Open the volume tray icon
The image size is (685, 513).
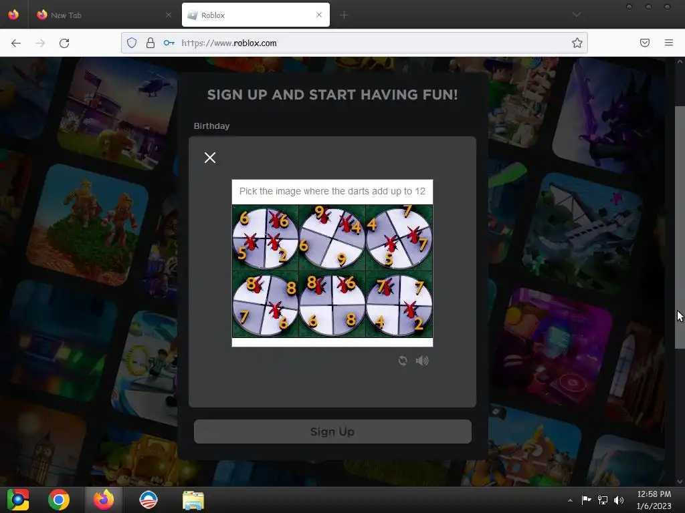click(x=619, y=500)
